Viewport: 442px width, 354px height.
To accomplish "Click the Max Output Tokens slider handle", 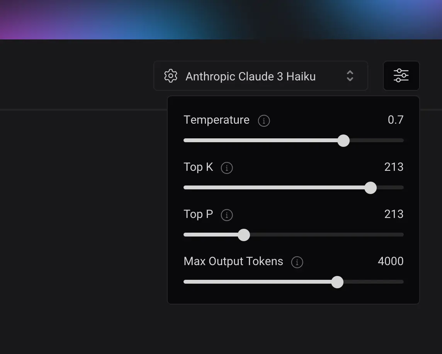I will coord(337,282).
